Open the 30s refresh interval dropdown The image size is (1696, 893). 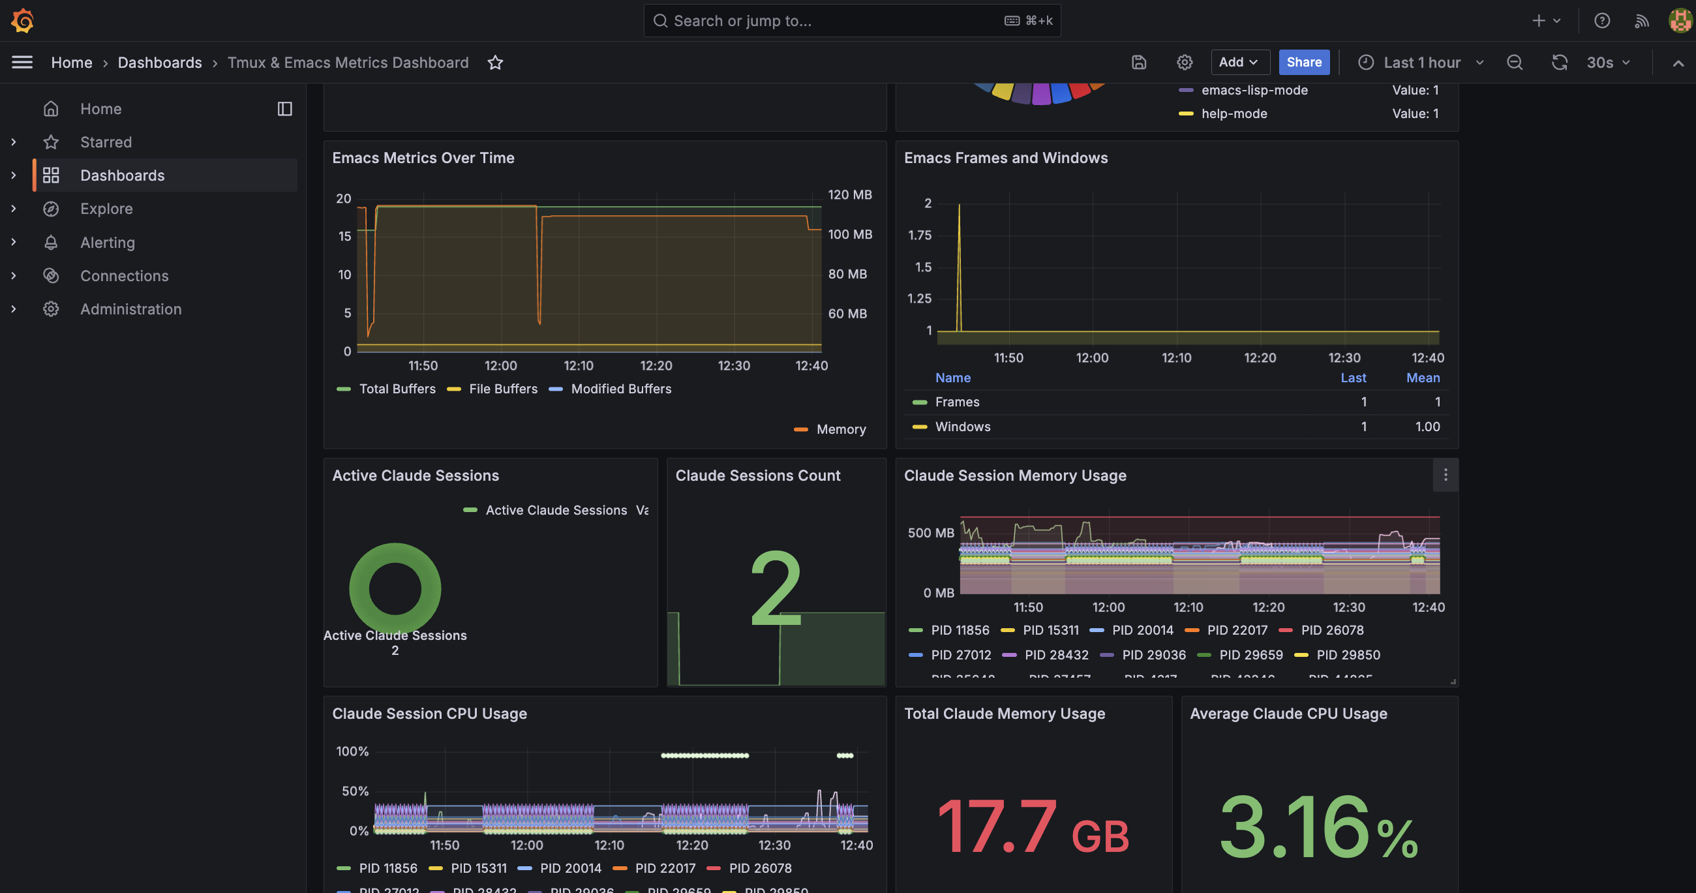pyautogui.click(x=1608, y=63)
